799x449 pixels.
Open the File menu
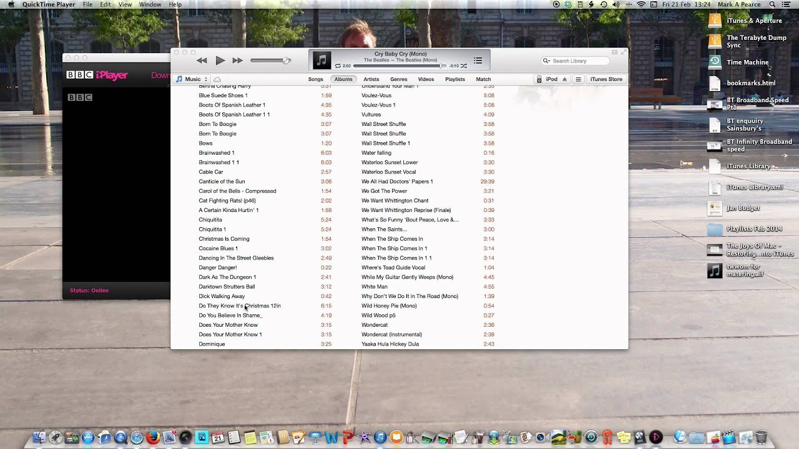coord(87,4)
